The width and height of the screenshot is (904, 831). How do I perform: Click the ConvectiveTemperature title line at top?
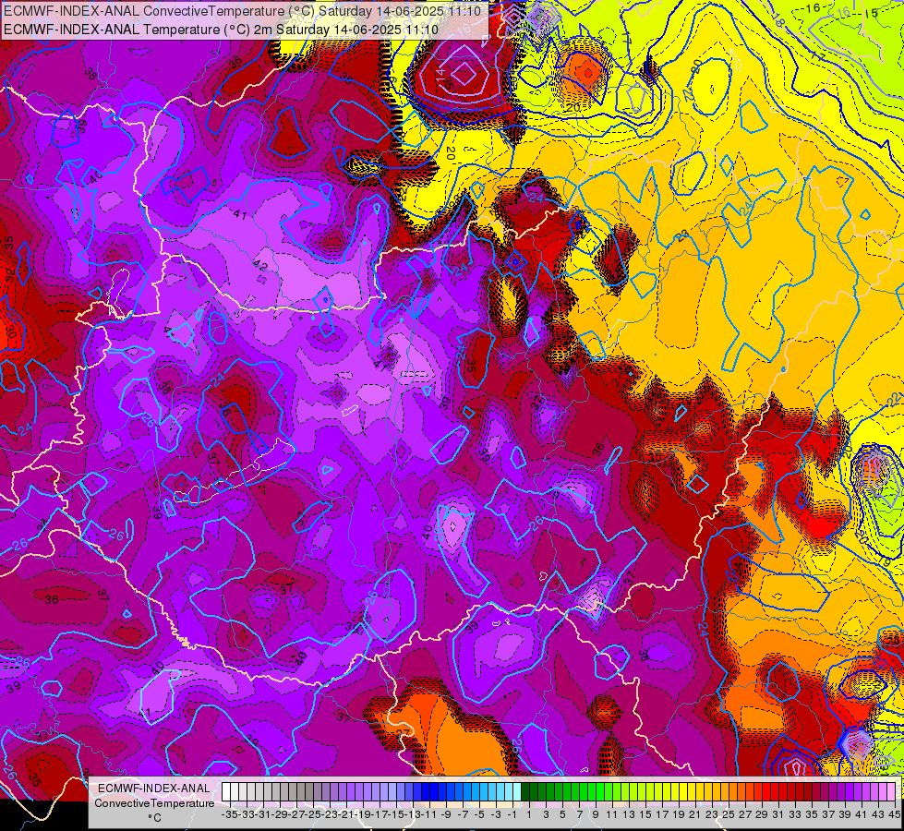[242, 10]
